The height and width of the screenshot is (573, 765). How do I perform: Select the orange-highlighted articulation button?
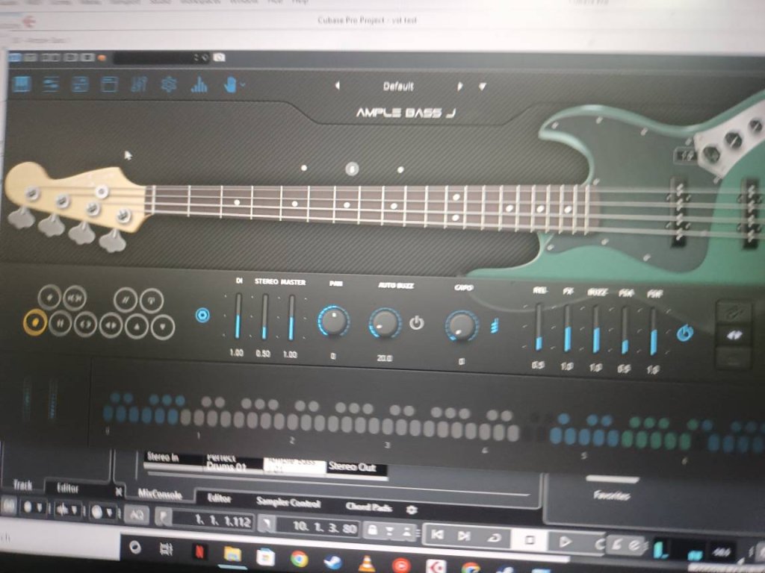[35, 322]
